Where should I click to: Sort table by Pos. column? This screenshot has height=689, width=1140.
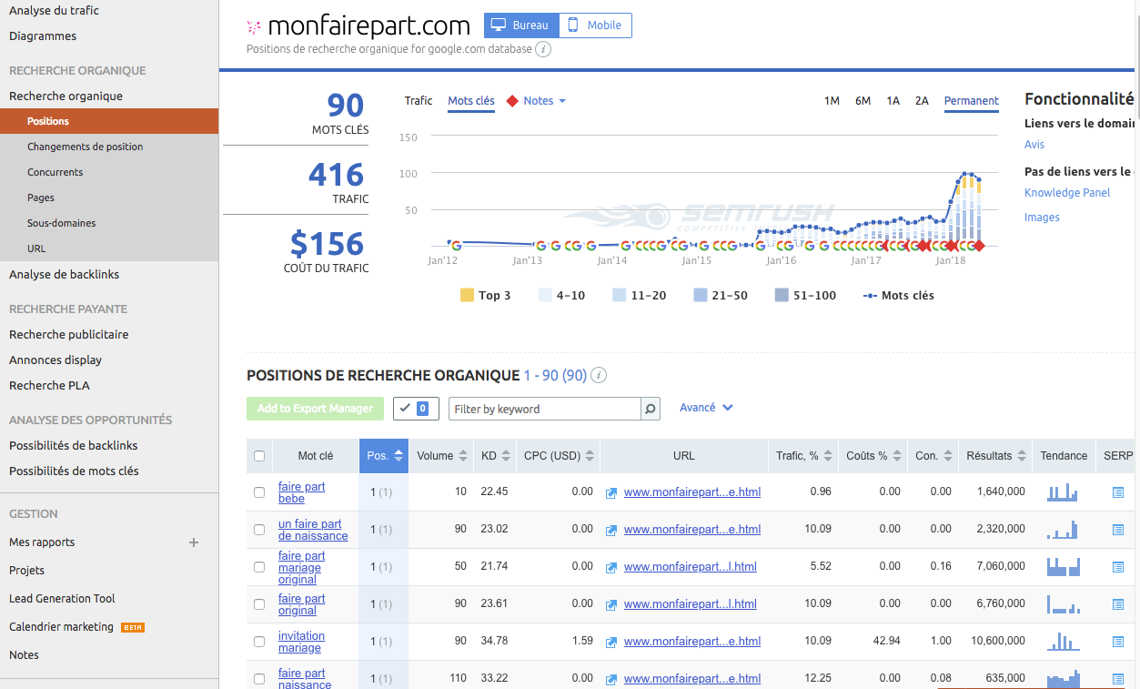click(385, 456)
